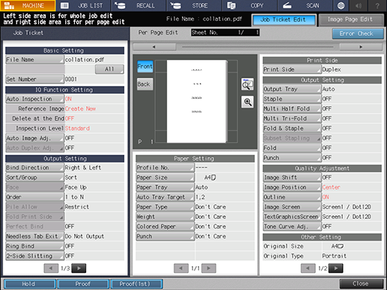Open Paper Size setting
Image resolution: width=387 pixels, height=290 pixels.
tap(165, 177)
